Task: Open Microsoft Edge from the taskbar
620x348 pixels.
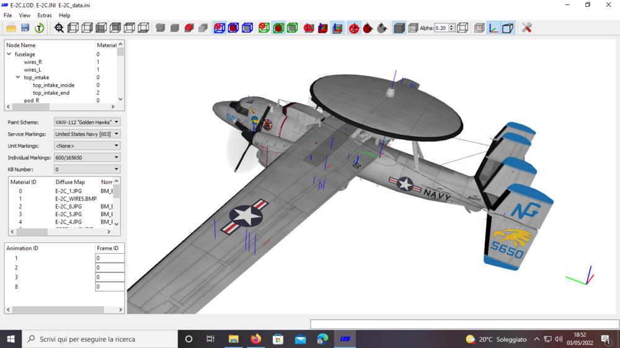Action: [322, 339]
